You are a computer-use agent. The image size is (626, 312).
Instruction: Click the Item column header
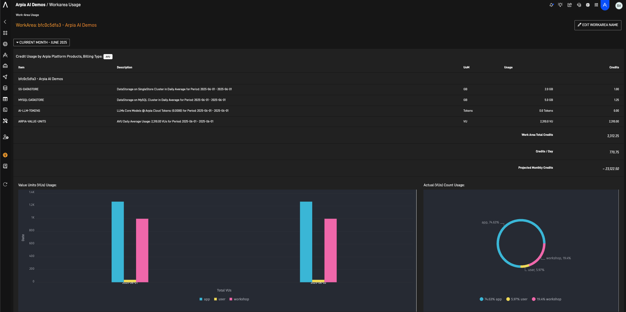coord(21,67)
